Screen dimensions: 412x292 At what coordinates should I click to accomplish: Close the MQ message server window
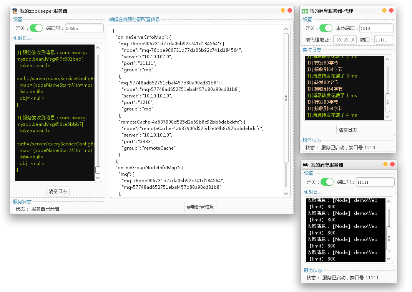pyautogui.click(x=392, y=164)
